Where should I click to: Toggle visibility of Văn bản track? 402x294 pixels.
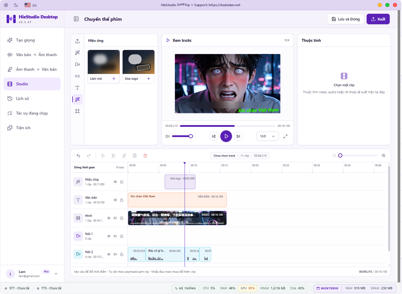[x=115, y=200]
